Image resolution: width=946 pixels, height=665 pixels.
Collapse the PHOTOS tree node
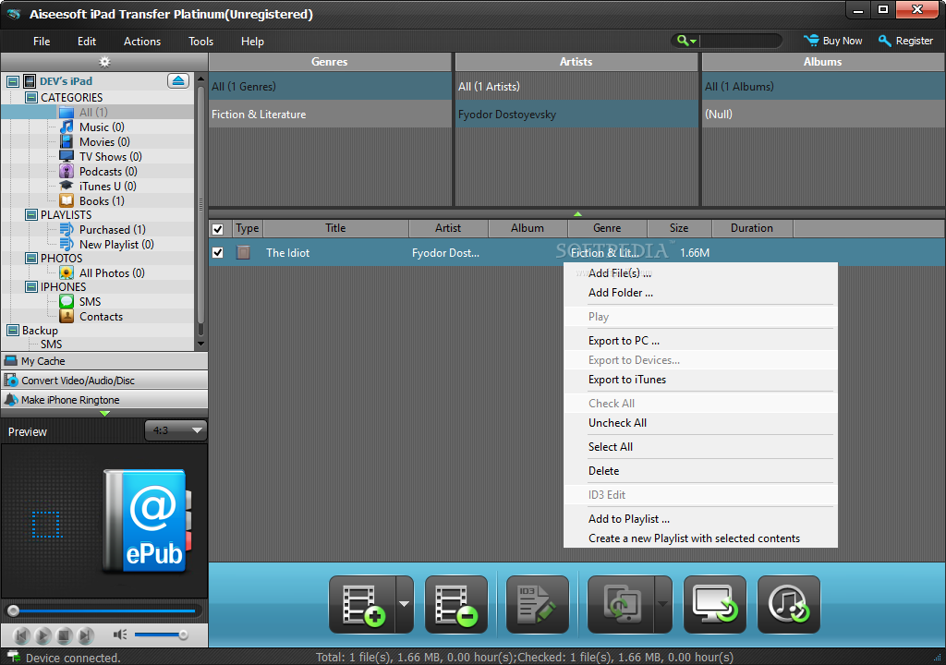pos(31,259)
